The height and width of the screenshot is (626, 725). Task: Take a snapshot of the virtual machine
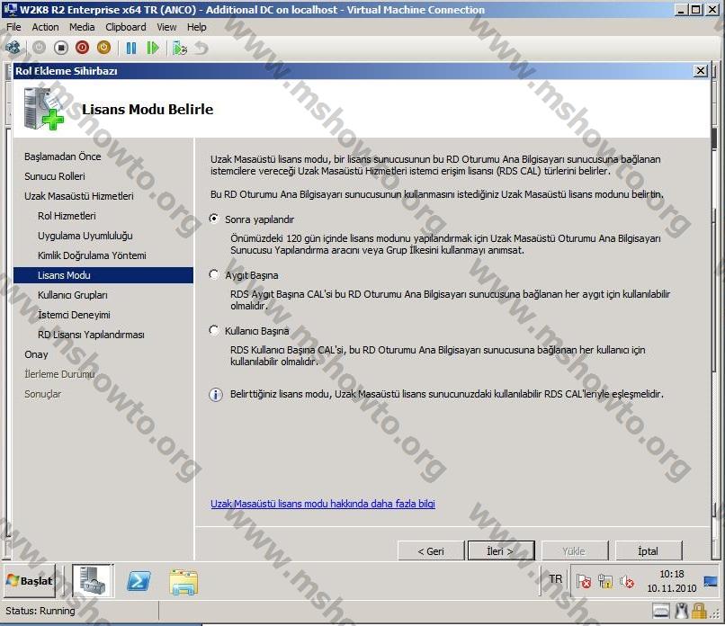[x=180, y=48]
